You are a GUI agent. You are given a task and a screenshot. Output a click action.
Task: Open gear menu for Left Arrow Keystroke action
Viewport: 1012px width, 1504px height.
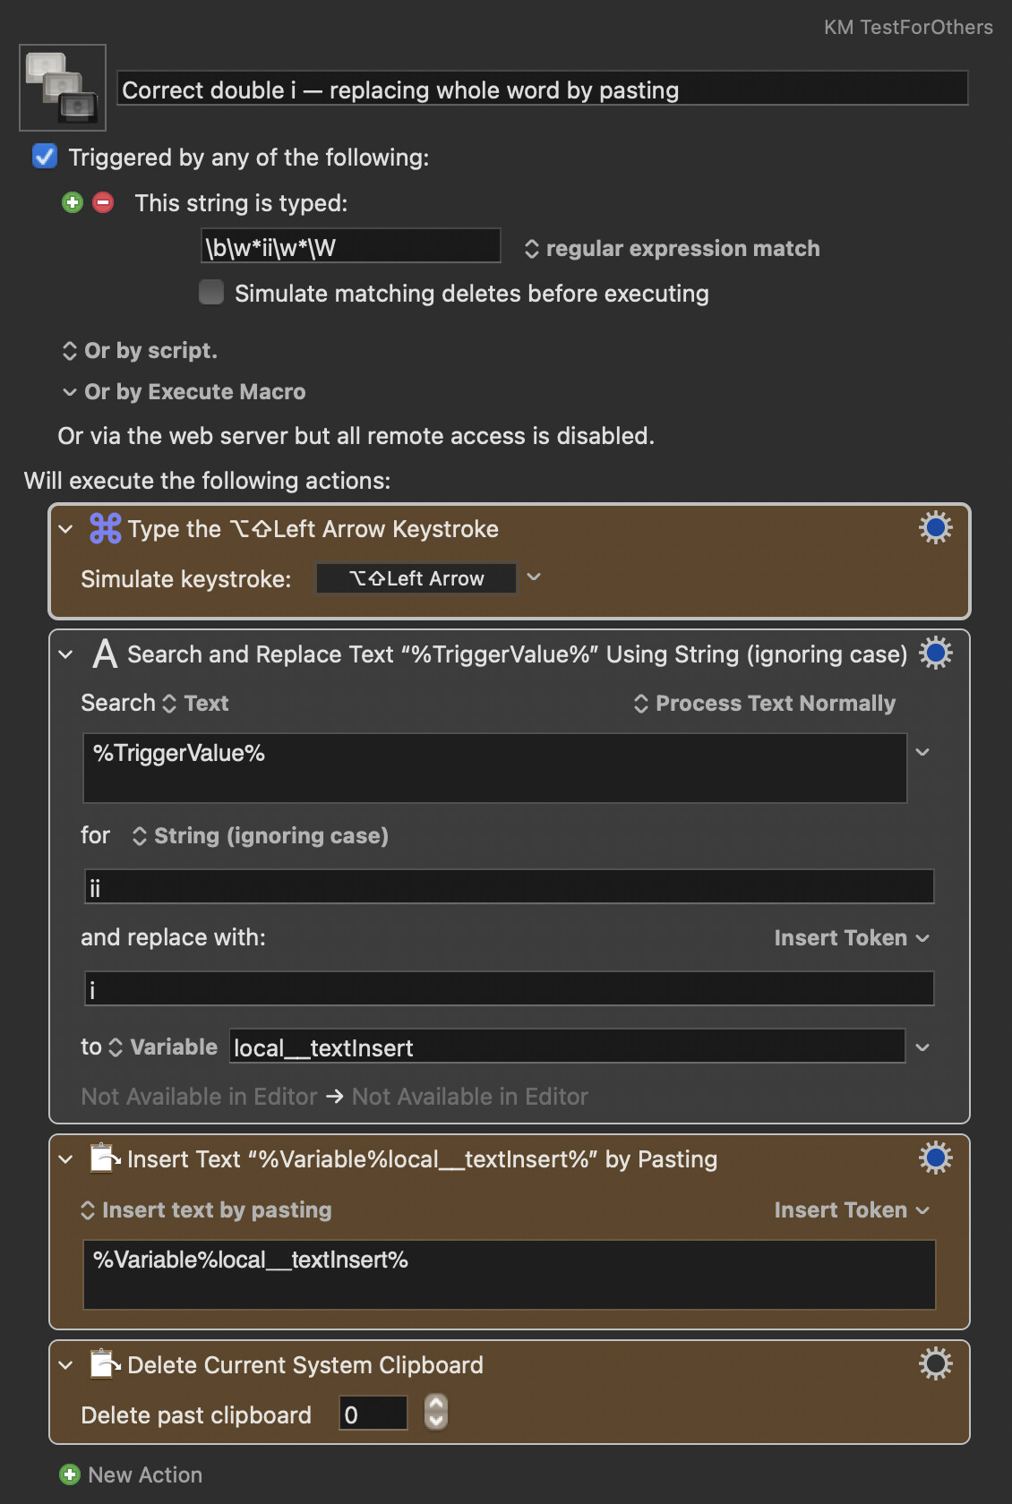(936, 528)
